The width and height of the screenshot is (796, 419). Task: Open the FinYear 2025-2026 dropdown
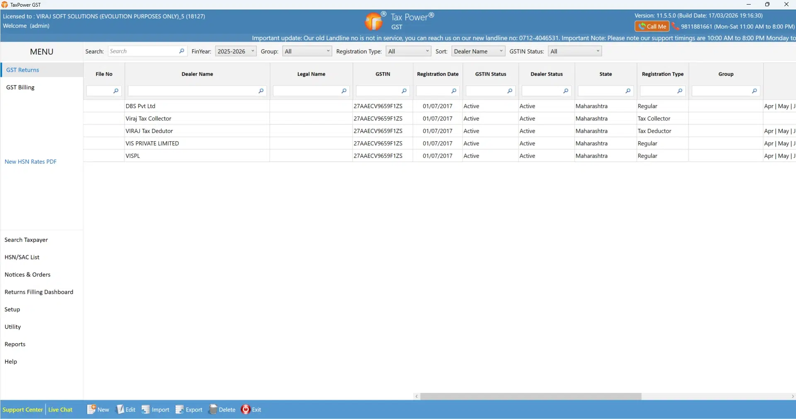click(x=236, y=51)
